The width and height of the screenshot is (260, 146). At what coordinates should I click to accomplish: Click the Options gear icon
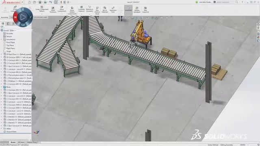tap(68, 2)
